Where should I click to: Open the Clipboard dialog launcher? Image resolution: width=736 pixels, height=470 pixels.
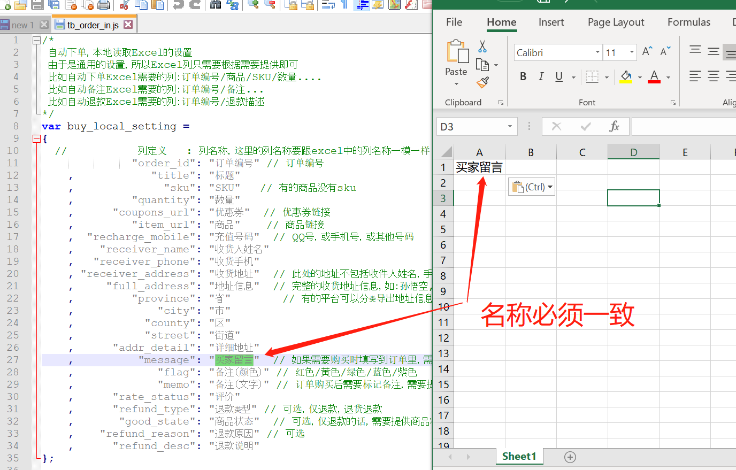[501, 103]
